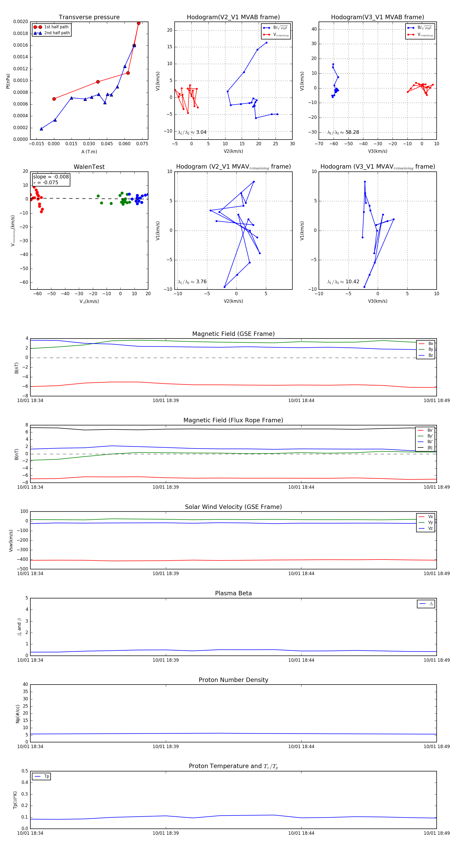Click the 'Plasma Beta' plot title
The image size is (467, 856).
[233, 593]
